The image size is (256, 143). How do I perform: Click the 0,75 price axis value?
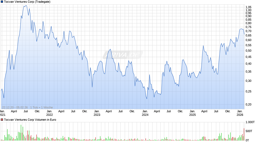pyautogui.click(x=248, y=27)
